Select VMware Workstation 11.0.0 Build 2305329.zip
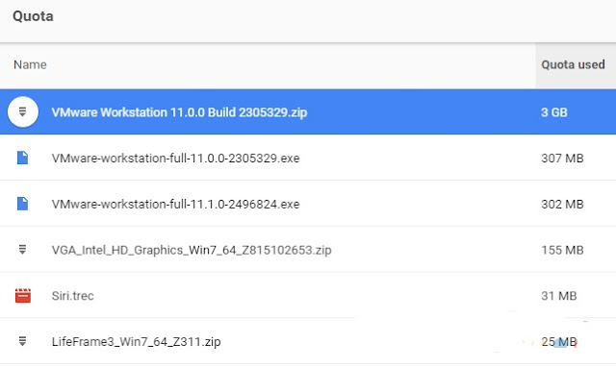The image size is (616, 367). coord(179,112)
